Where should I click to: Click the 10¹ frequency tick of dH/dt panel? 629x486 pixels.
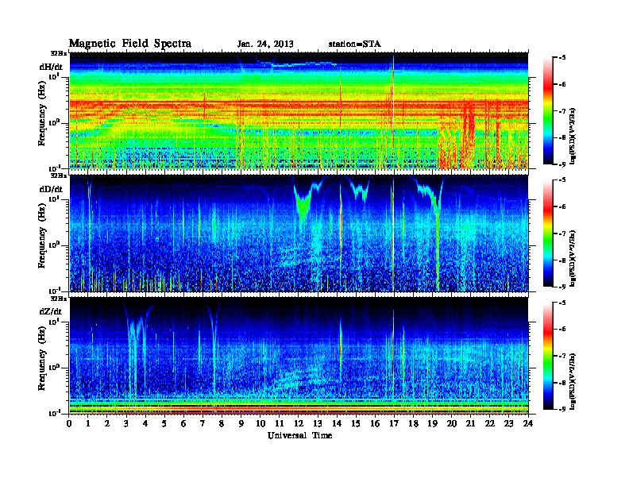[x=55, y=76]
